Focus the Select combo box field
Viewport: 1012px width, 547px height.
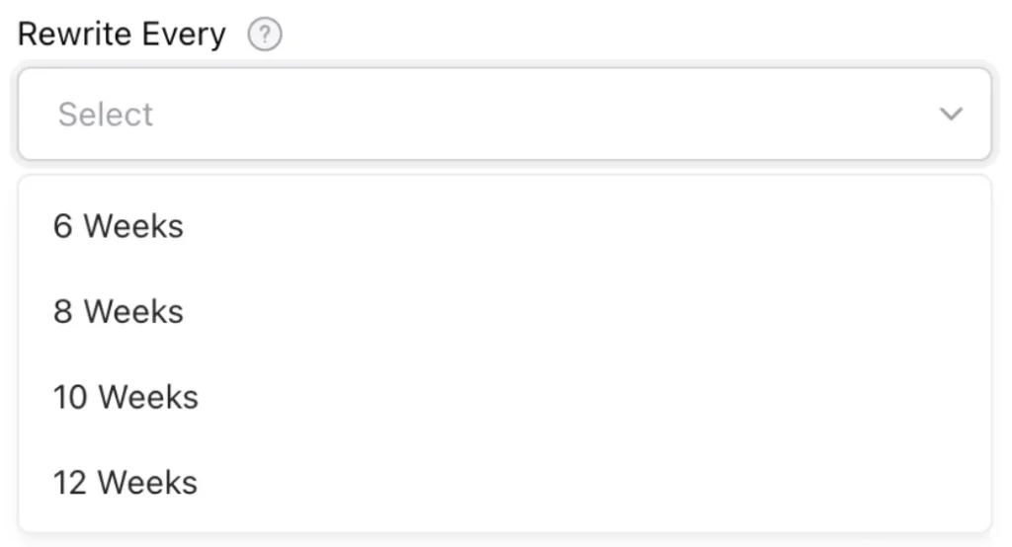coord(504,115)
